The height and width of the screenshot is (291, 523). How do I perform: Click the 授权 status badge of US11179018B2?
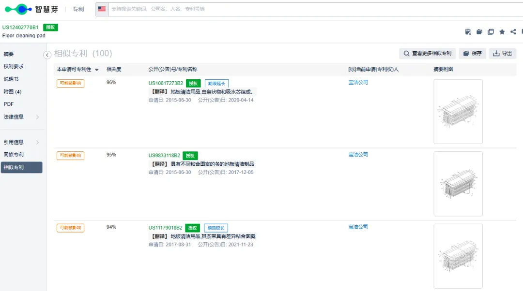(x=192, y=228)
